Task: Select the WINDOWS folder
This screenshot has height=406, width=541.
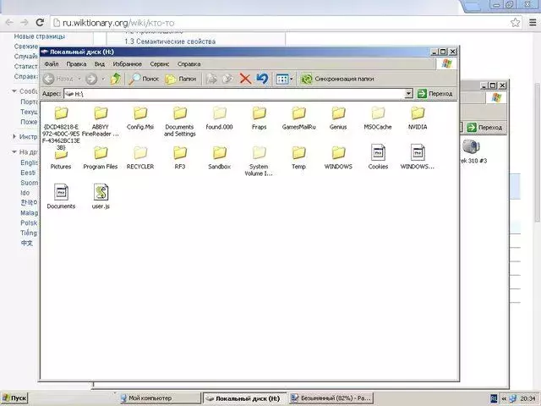Action: coord(338,158)
